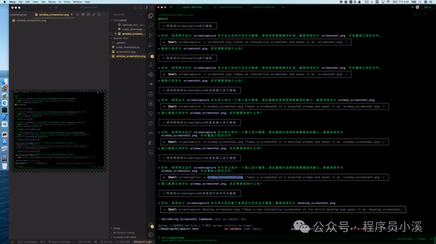Image resolution: width=436 pixels, height=244 pixels.
Task: Go forward with the editor navigation arrow
Action: (x=56, y=8)
